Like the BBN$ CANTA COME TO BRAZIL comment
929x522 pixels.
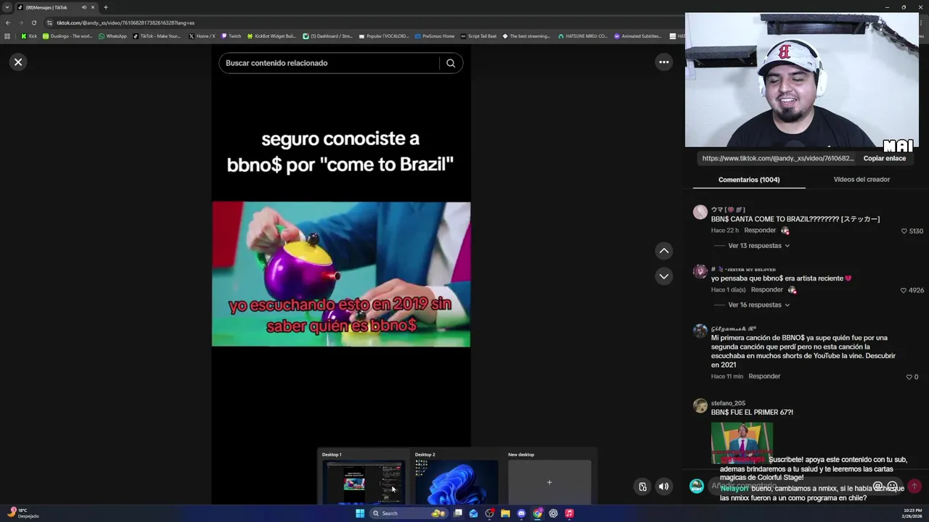[x=904, y=231]
